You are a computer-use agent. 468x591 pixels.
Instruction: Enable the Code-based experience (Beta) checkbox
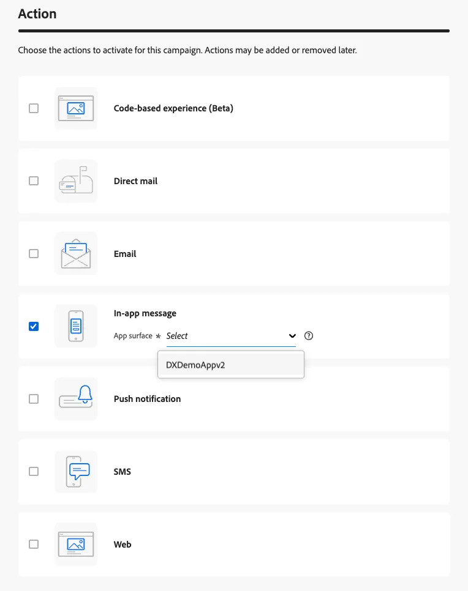(34, 108)
